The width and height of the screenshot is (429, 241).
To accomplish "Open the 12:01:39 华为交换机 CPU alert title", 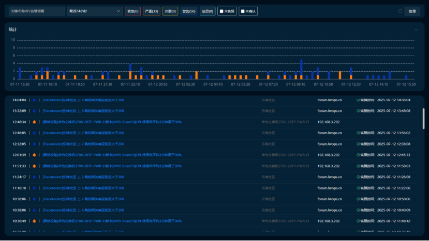I will pos(112,155).
